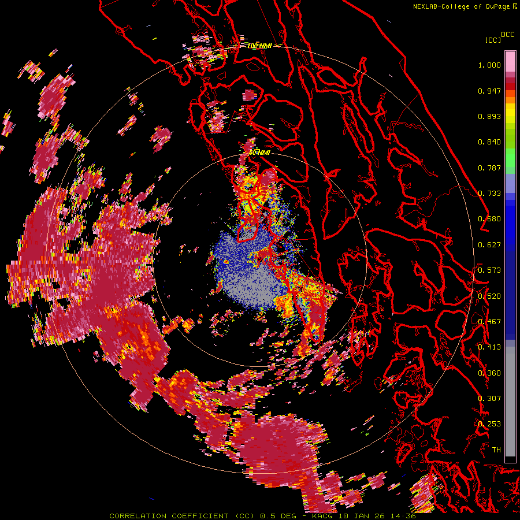
Task: Click the 0.360 scale value
Action: click(489, 373)
